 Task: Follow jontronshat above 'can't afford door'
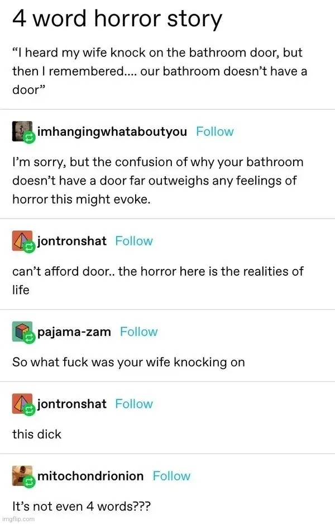134,240
